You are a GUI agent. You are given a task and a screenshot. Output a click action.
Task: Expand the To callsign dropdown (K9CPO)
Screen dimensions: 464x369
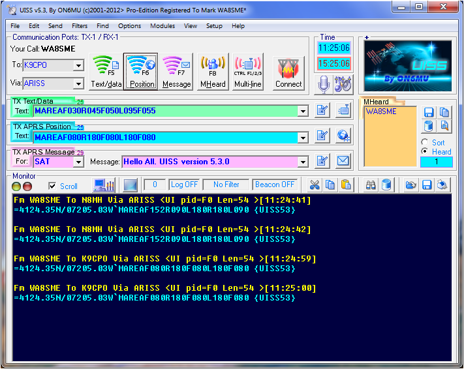tap(78, 66)
